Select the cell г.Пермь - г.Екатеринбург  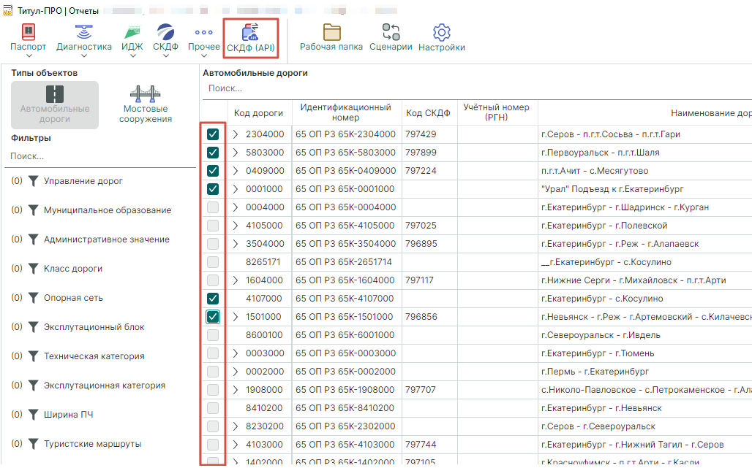(645, 372)
